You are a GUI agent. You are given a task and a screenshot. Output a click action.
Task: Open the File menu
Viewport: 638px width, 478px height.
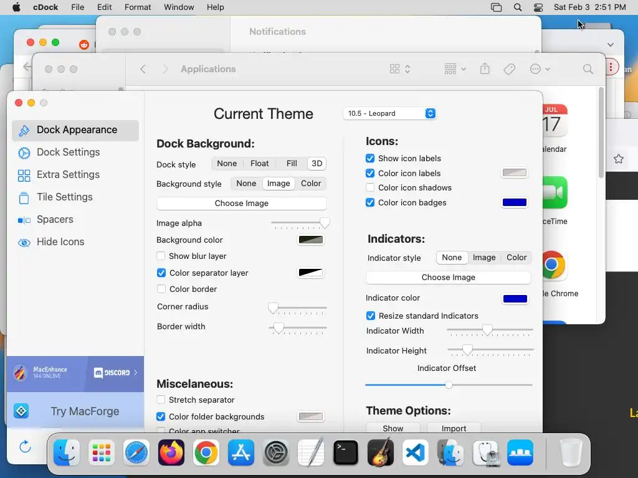77,7
